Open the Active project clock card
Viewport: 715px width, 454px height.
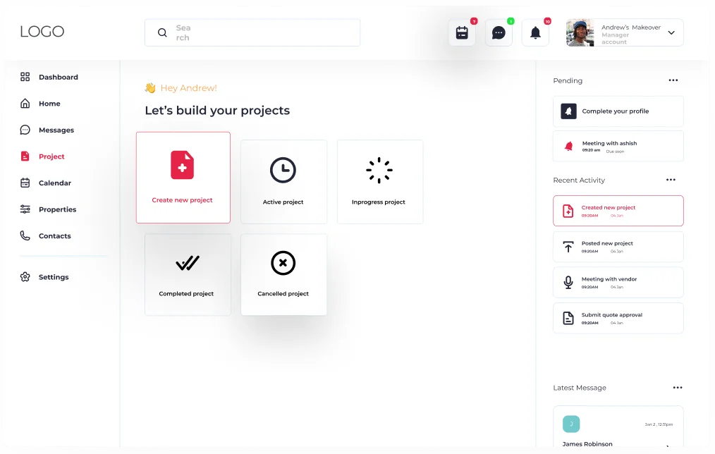(283, 182)
